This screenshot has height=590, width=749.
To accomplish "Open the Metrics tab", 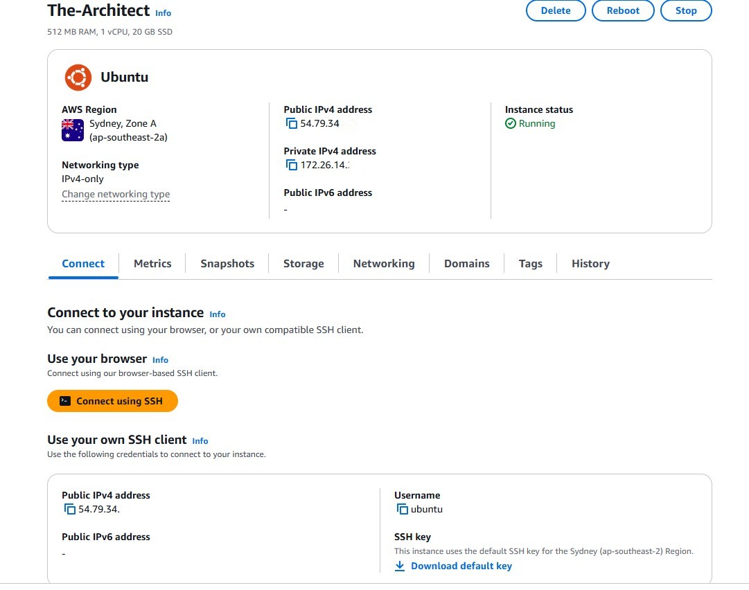I will pos(152,264).
